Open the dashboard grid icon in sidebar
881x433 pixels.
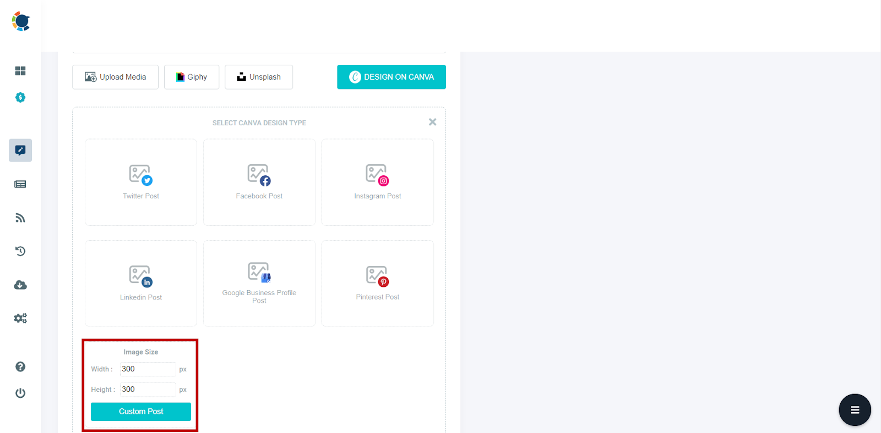click(20, 71)
